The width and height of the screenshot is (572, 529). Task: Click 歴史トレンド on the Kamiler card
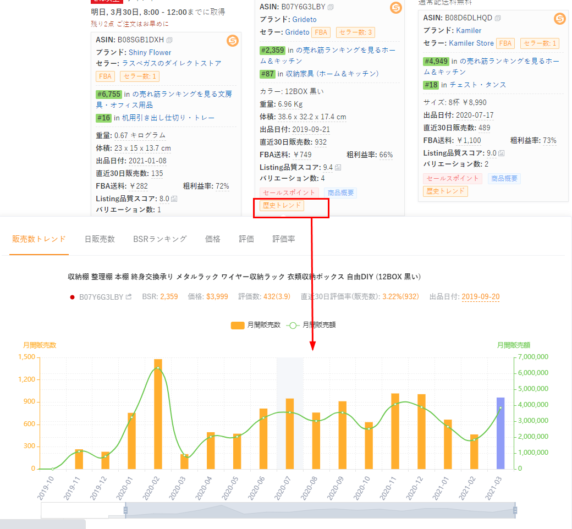pos(446,191)
